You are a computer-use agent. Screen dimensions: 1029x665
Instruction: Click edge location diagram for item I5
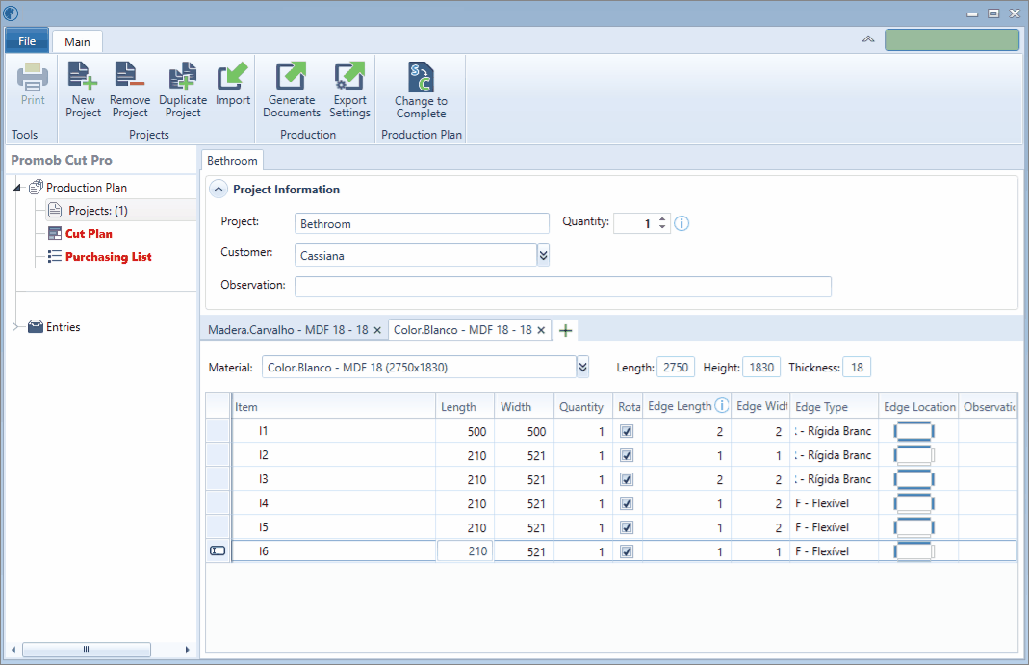[x=913, y=527]
